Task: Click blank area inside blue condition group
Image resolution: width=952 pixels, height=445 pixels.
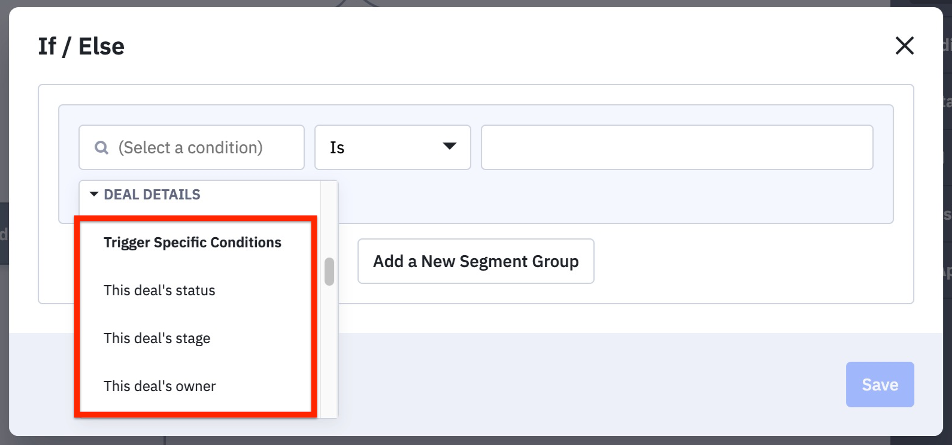Action: pos(599,198)
